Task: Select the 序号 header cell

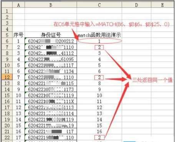Action: click(18, 35)
